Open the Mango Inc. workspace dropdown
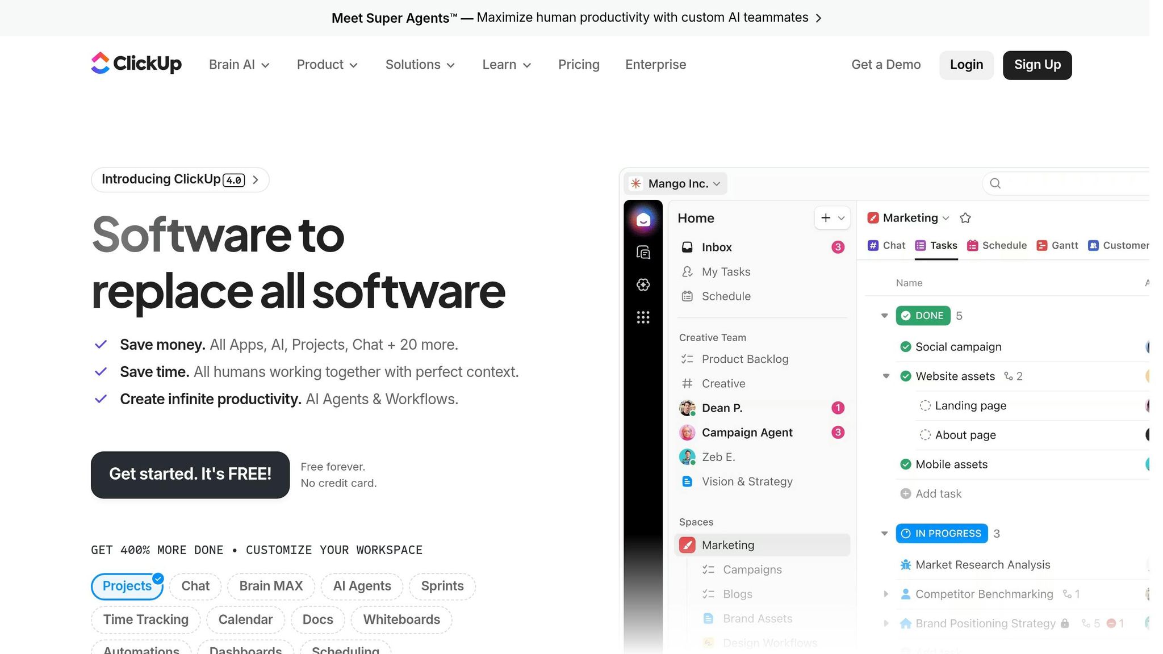Screen dimensions: 1163x654 [x=676, y=183]
